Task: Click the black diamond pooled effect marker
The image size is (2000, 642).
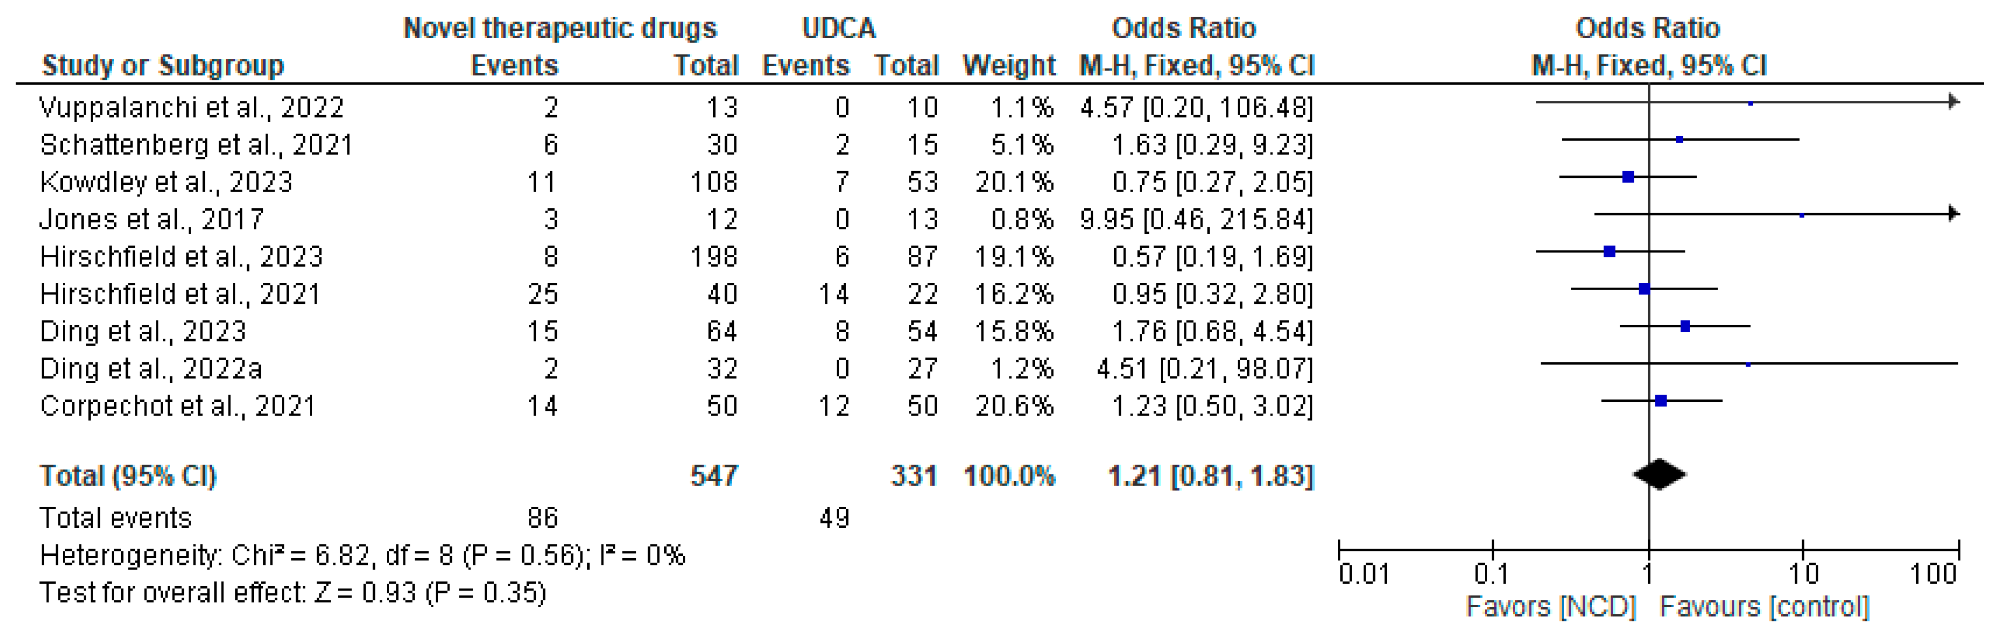Action: (x=1659, y=474)
